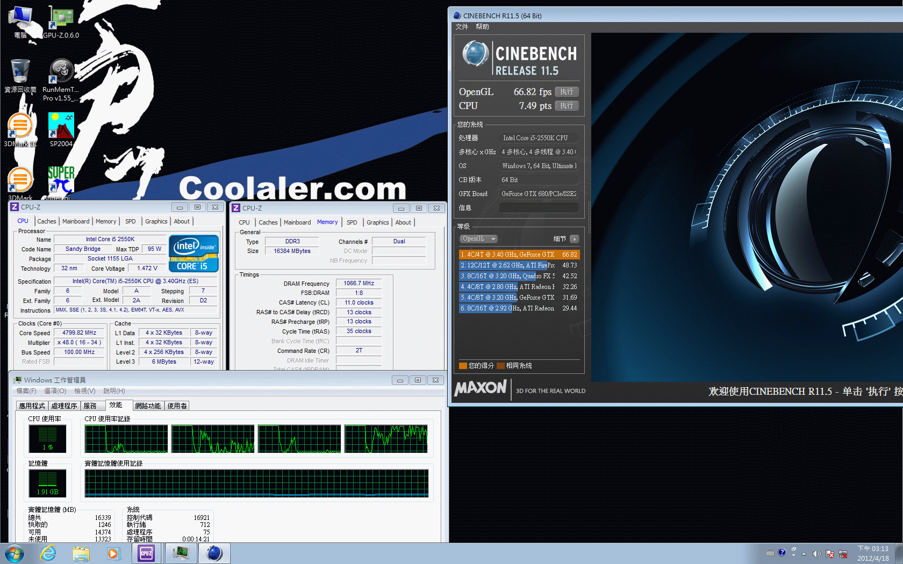Open 處理程序 tab in Task Manager

[64, 406]
